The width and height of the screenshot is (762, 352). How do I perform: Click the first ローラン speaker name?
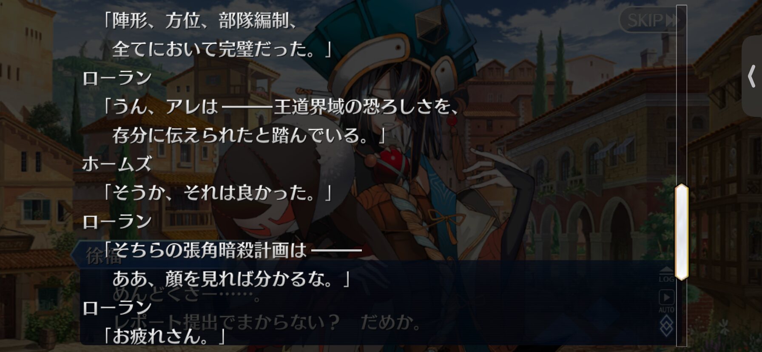pyautogui.click(x=117, y=78)
